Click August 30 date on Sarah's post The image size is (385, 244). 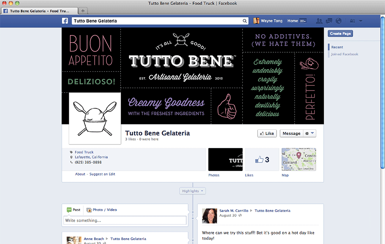[x=228, y=215]
